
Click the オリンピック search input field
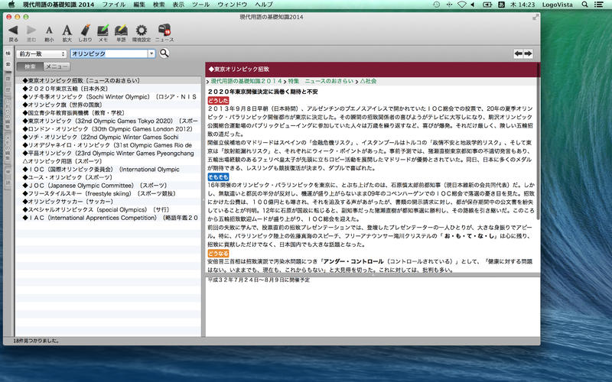107,54
